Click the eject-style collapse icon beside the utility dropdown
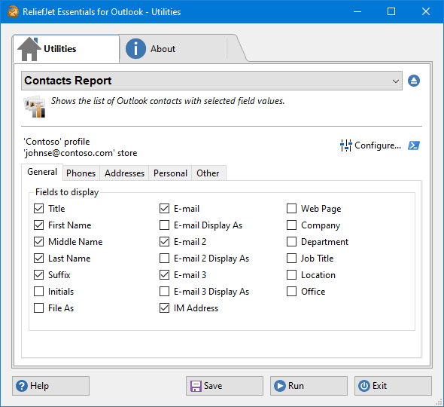This screenshot has height=407, width=444. coord(414,81)
